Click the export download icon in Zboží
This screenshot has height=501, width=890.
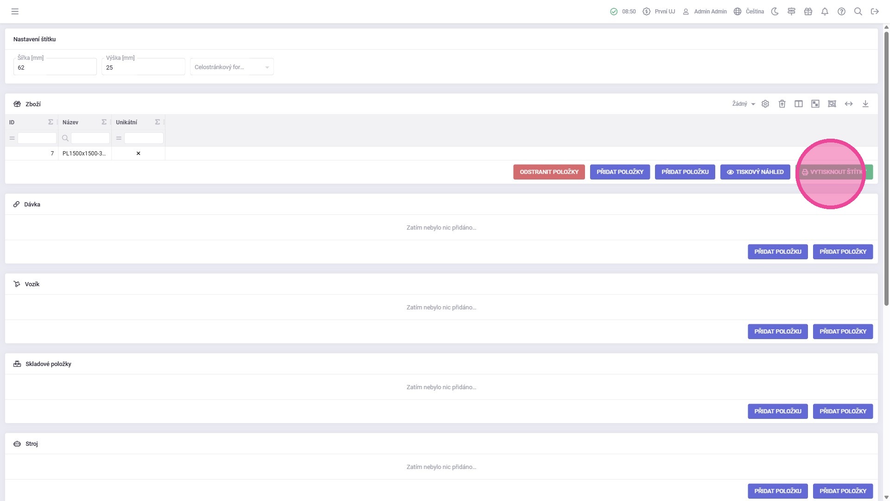point(865,104)
